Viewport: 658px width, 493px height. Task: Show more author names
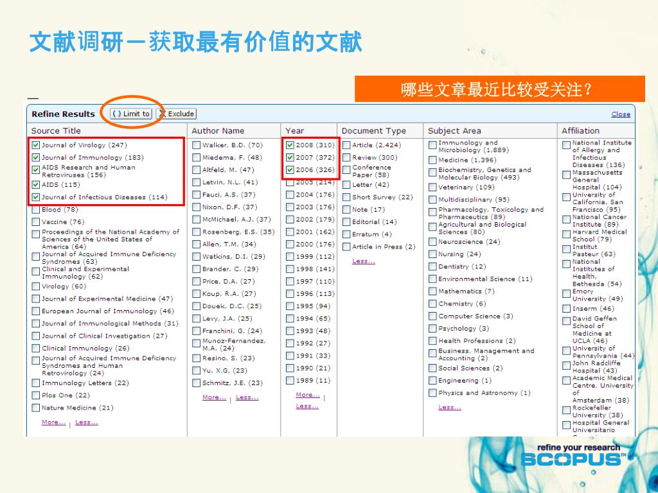coord(214,397)
